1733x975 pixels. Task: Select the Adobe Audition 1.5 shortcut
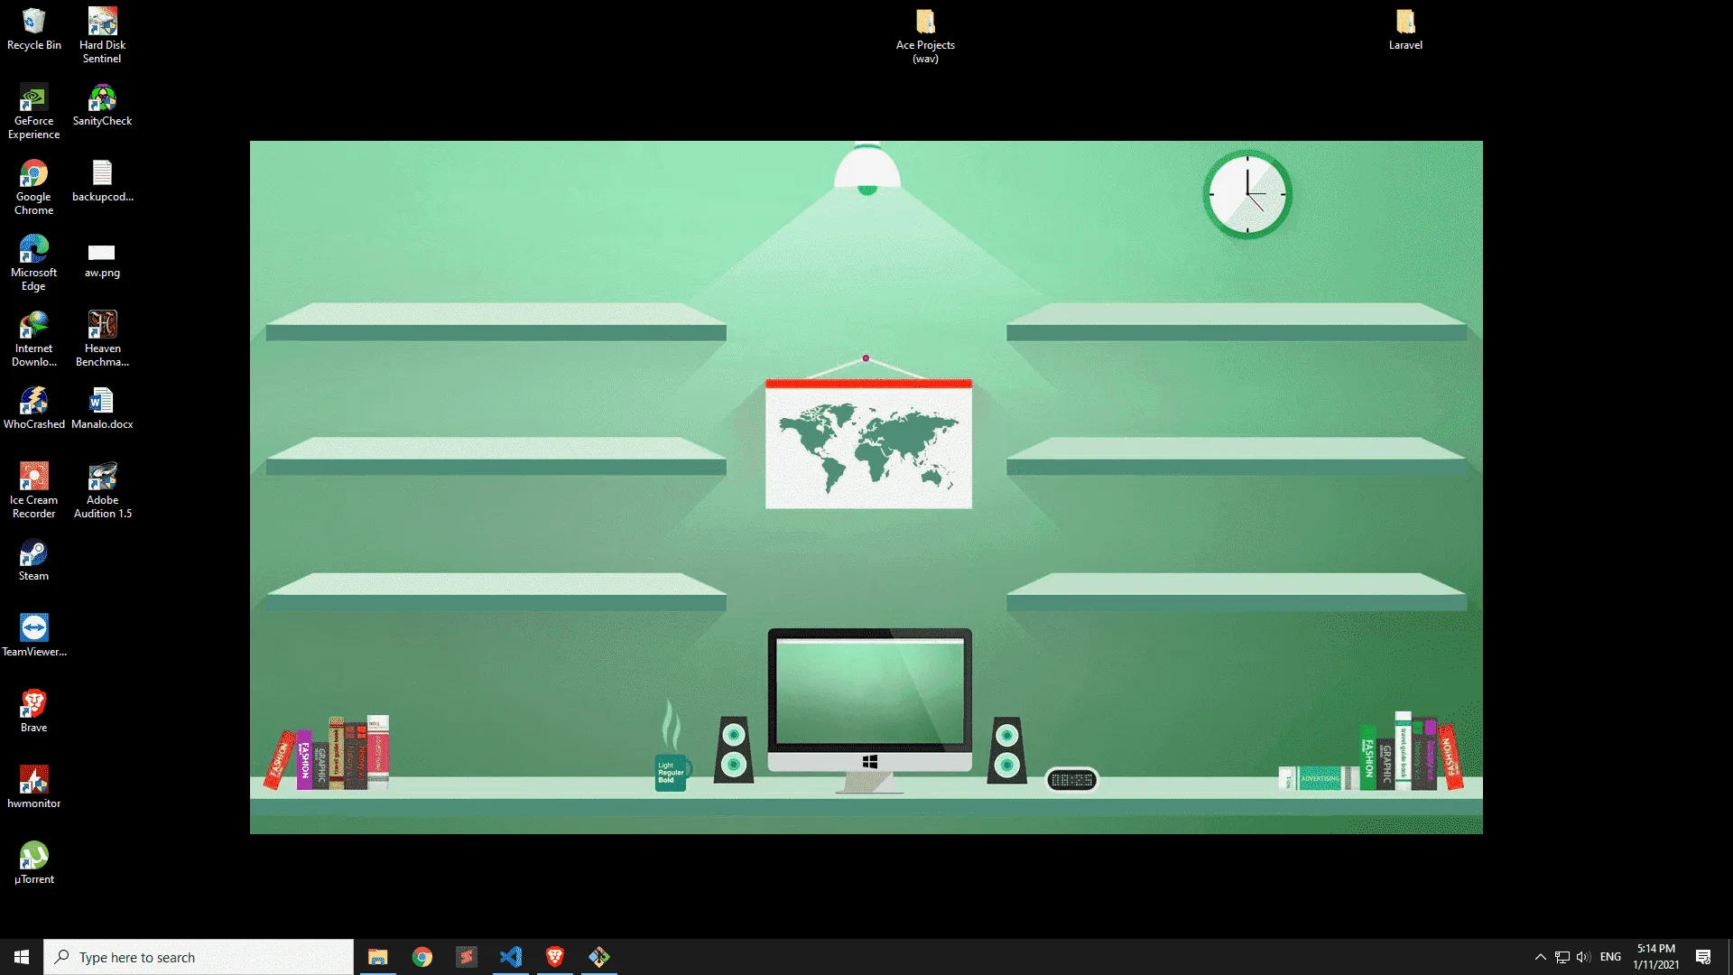tap(102, 490)
